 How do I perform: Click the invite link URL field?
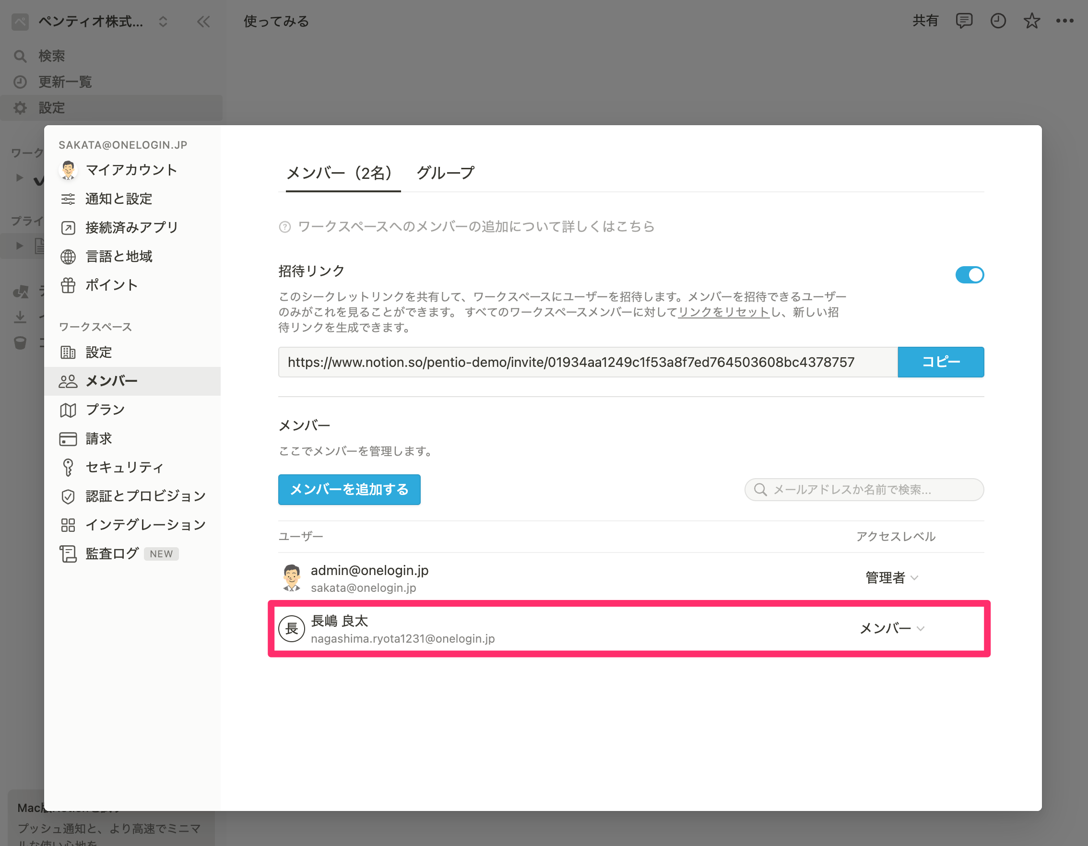pos(588,362)
